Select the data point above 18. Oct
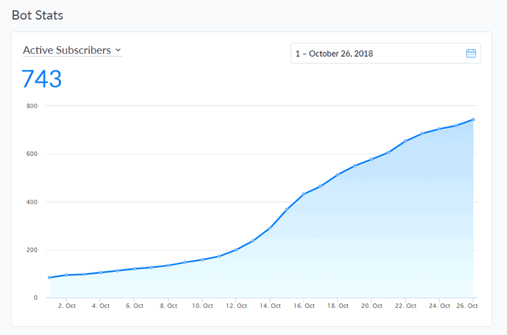The height and width of the screenshot is (335, 507). pyautogui.click(x=338, y=174)
